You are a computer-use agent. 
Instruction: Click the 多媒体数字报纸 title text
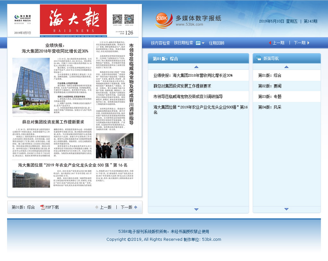(198, 18)
